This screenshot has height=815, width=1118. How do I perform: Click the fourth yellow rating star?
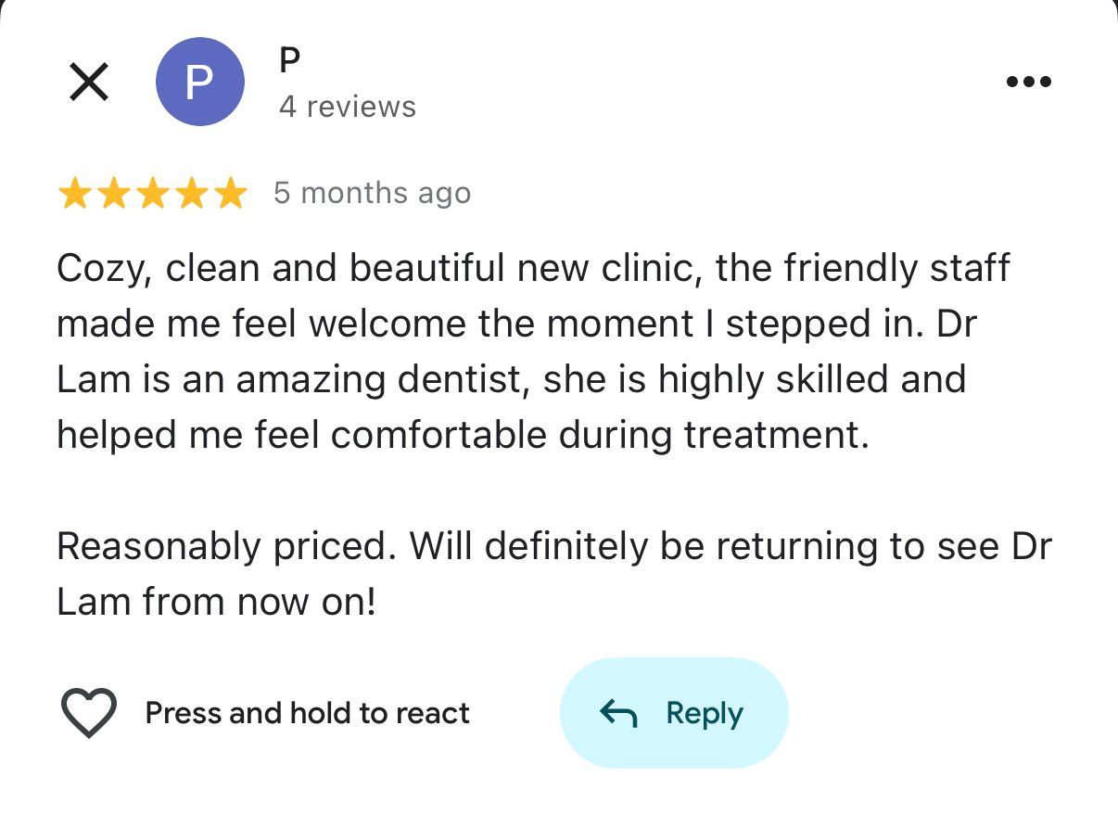tap(191, 194)
